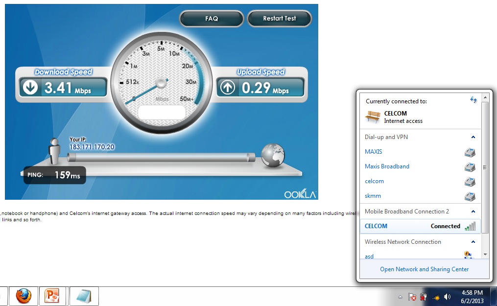Open Firefox from the taskbar
The image size is (497, 306).
(x=24, y=296)
